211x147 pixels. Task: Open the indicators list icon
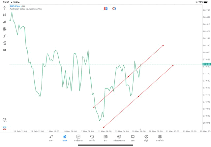pyautogui.click(x=5, y=22)
